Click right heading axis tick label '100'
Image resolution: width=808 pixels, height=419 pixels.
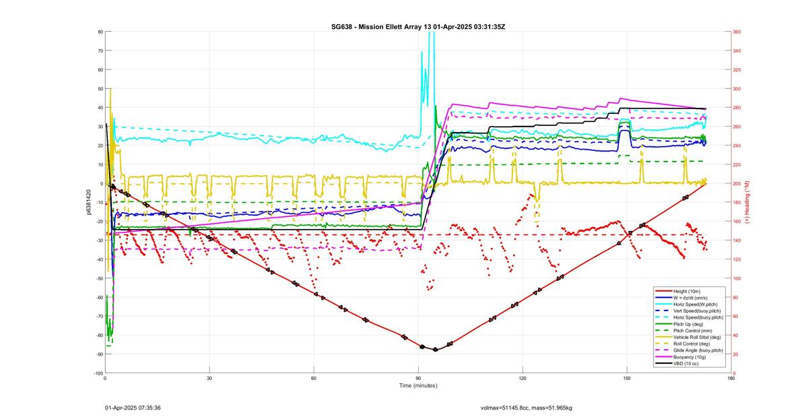(737, 278)
